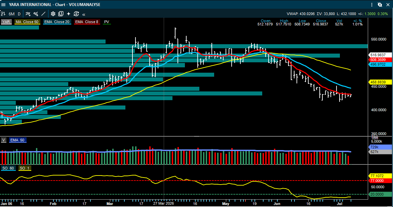The height and width of the screenshot is (207, 393).
Task: Click the Low 508.7349 value
Action: [303, 24]
